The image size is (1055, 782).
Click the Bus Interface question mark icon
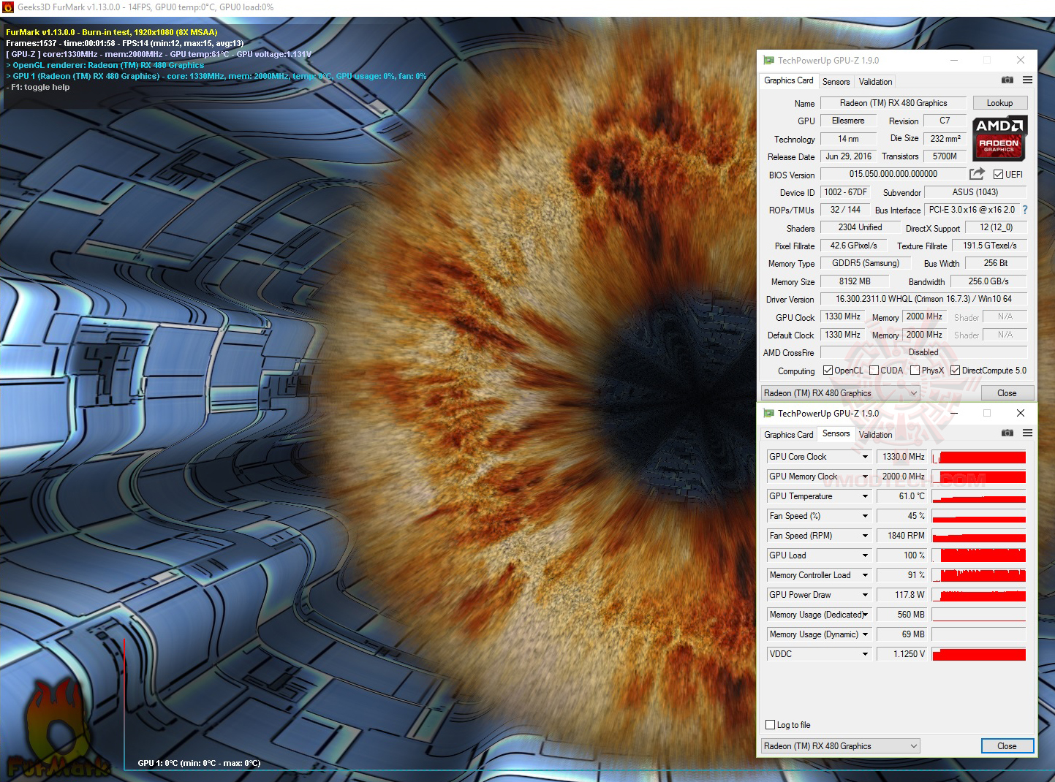coord(1025,210)
